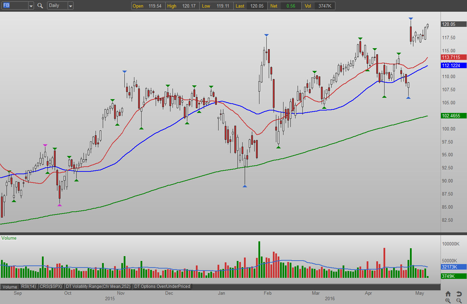Click the Mar label on time axis
Image resolution: width=467 pixels, height=304 pixels.
click(x=315, y=293)
